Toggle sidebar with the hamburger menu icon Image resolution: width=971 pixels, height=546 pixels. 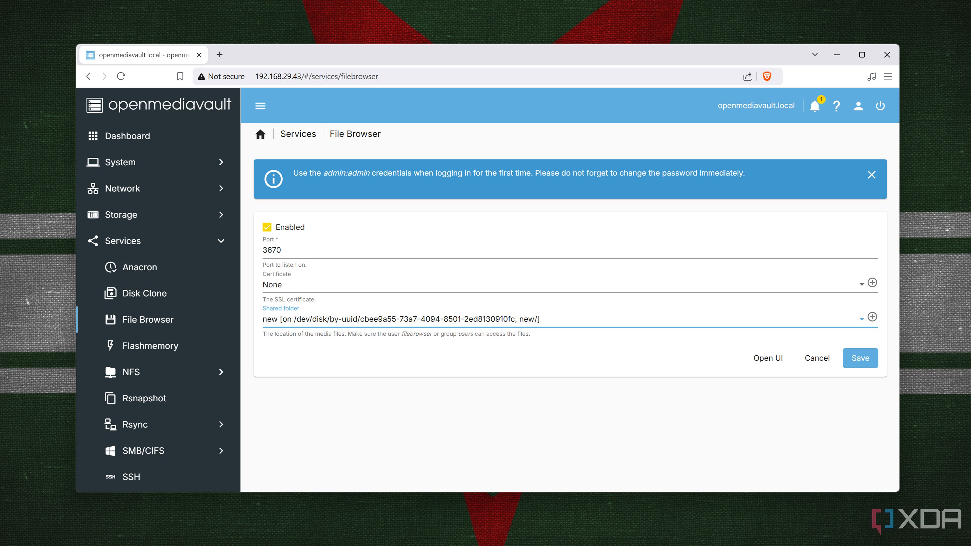260,106
